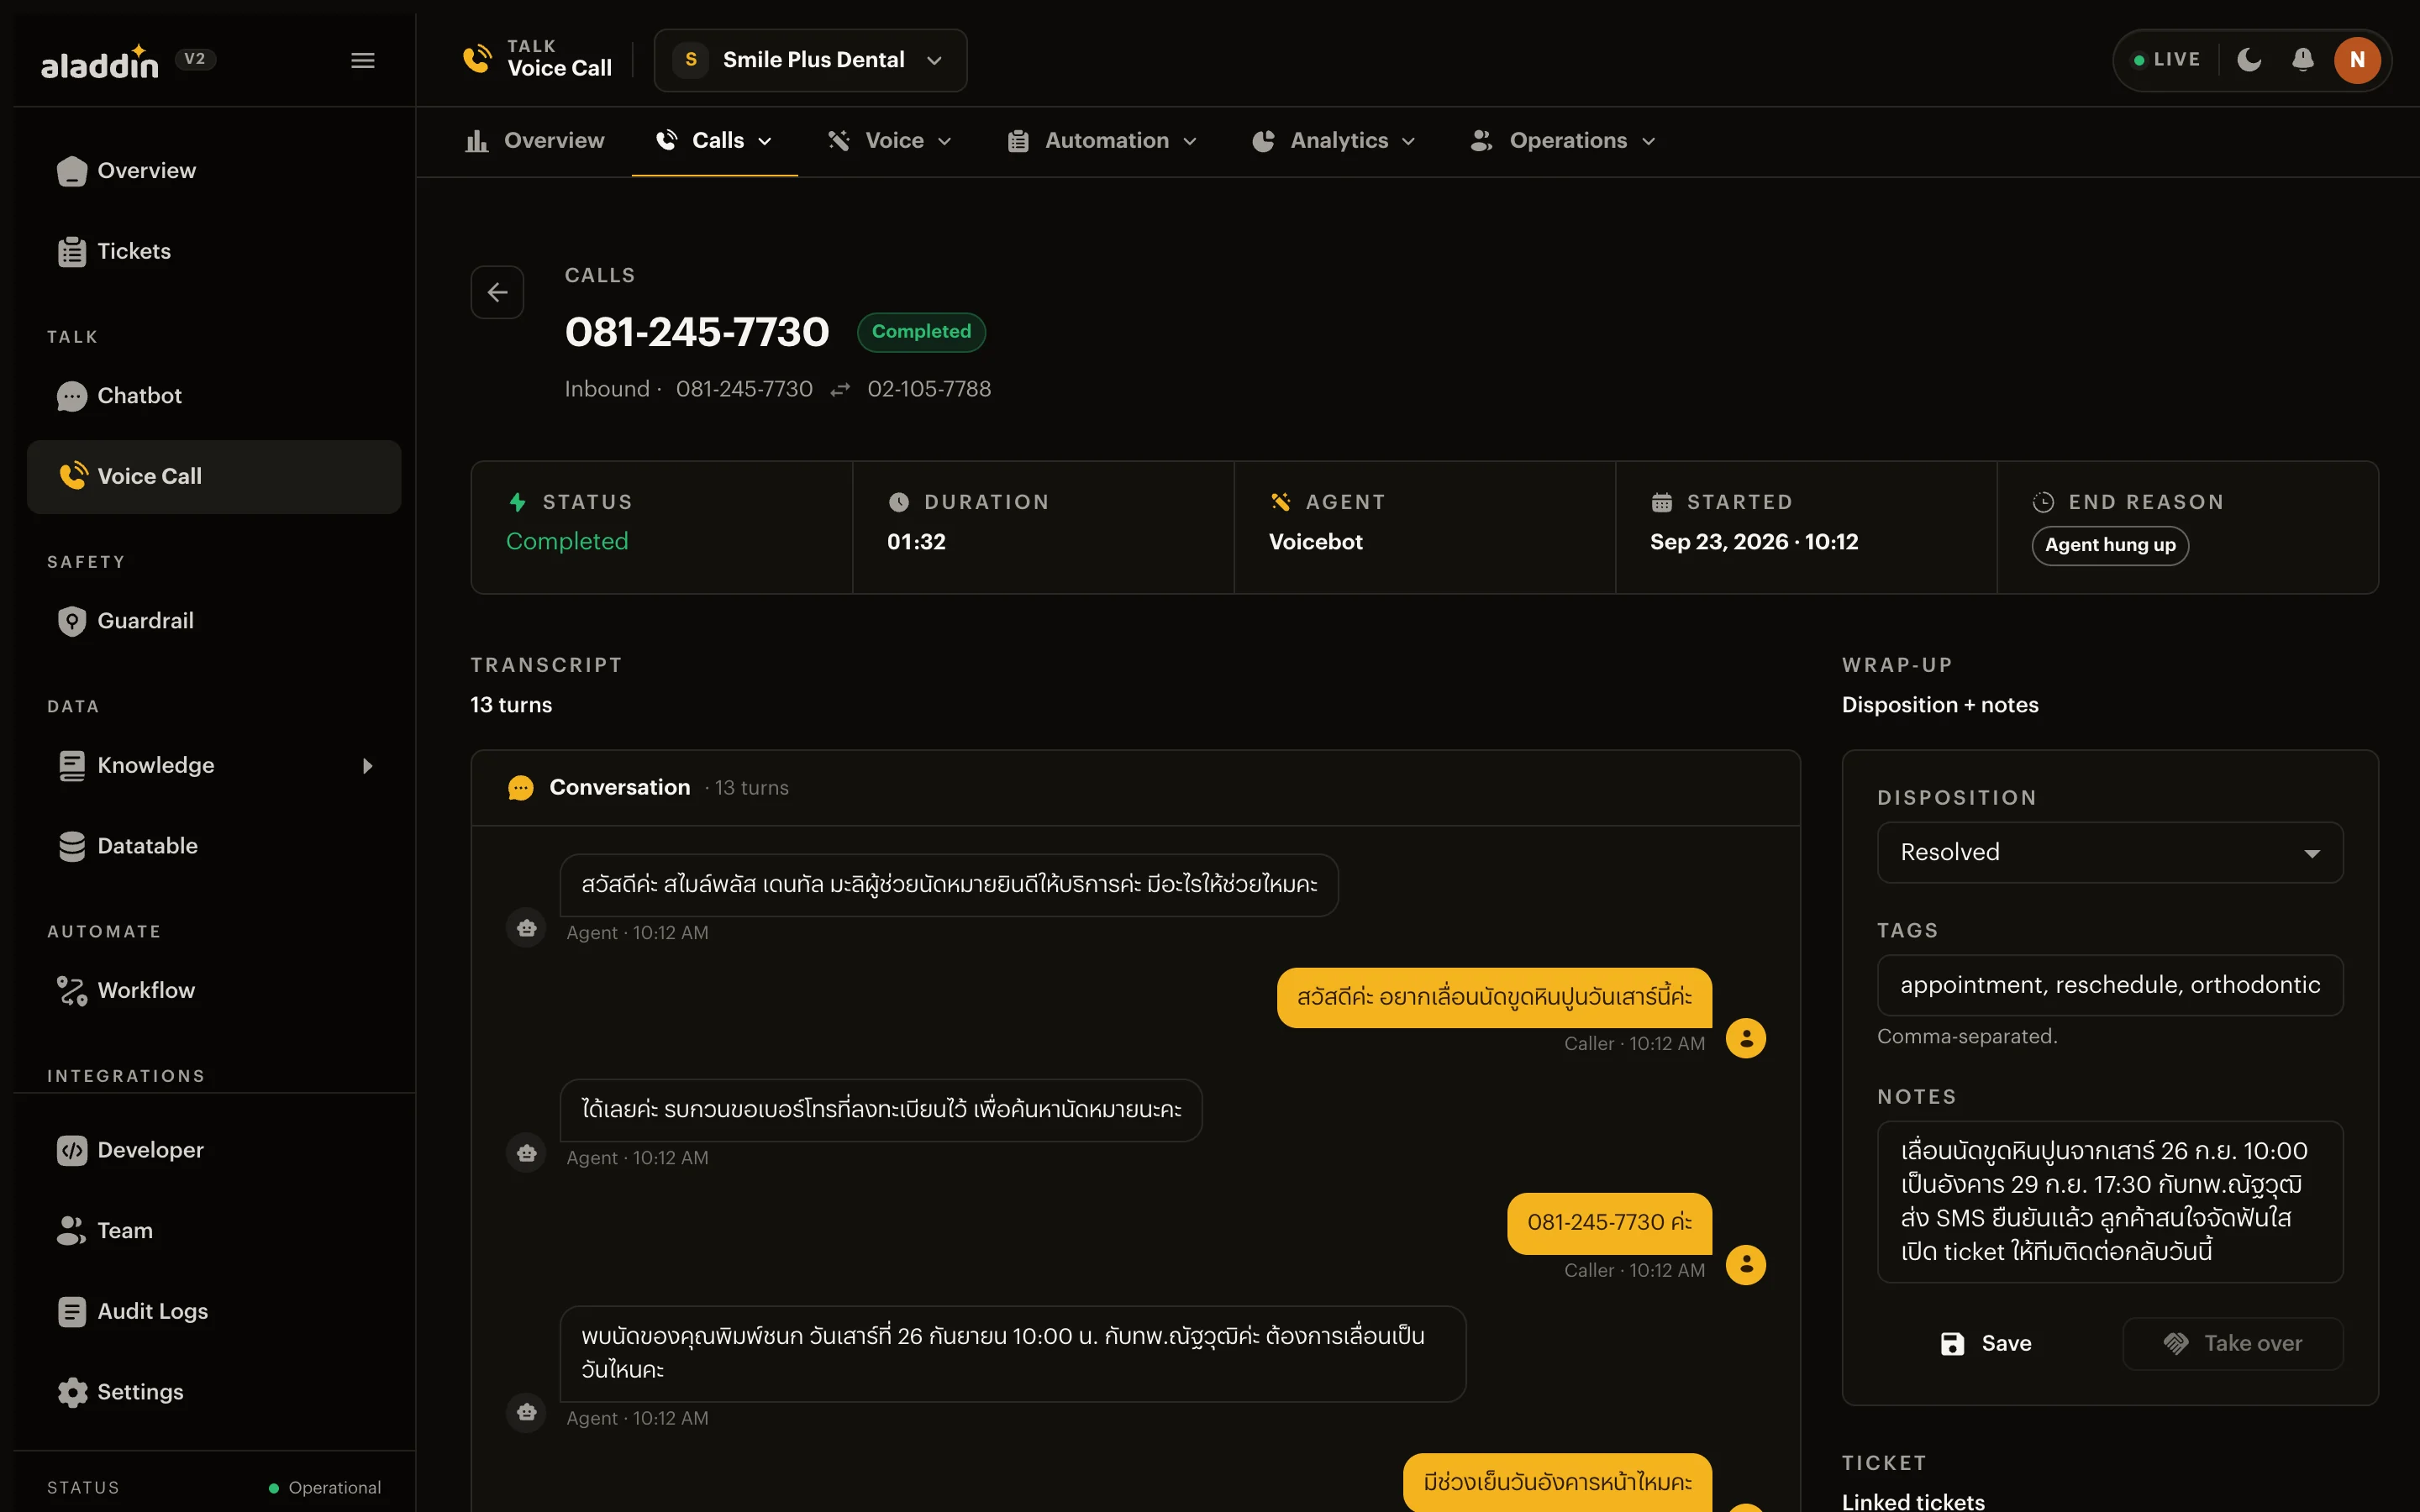This screenshot has height=1512, width=2420.
Task: Open Developer in the sidebar
Action: coord(214,1150)
